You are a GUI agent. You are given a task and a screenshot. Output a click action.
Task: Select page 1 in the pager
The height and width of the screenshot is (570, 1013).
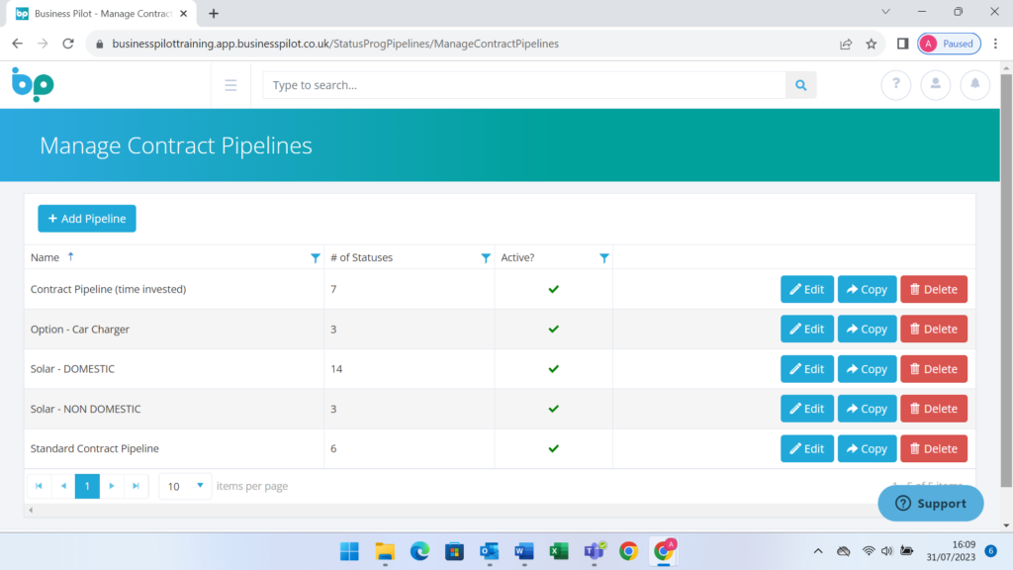87,486
